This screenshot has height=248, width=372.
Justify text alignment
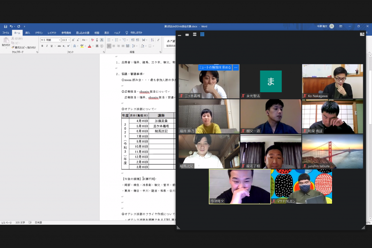pyautogui.click(x=123, y=46)
